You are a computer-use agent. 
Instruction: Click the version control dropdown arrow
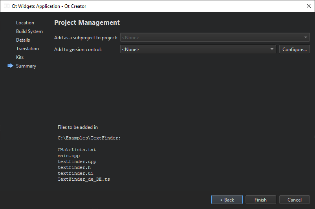(x=272, y=49)
